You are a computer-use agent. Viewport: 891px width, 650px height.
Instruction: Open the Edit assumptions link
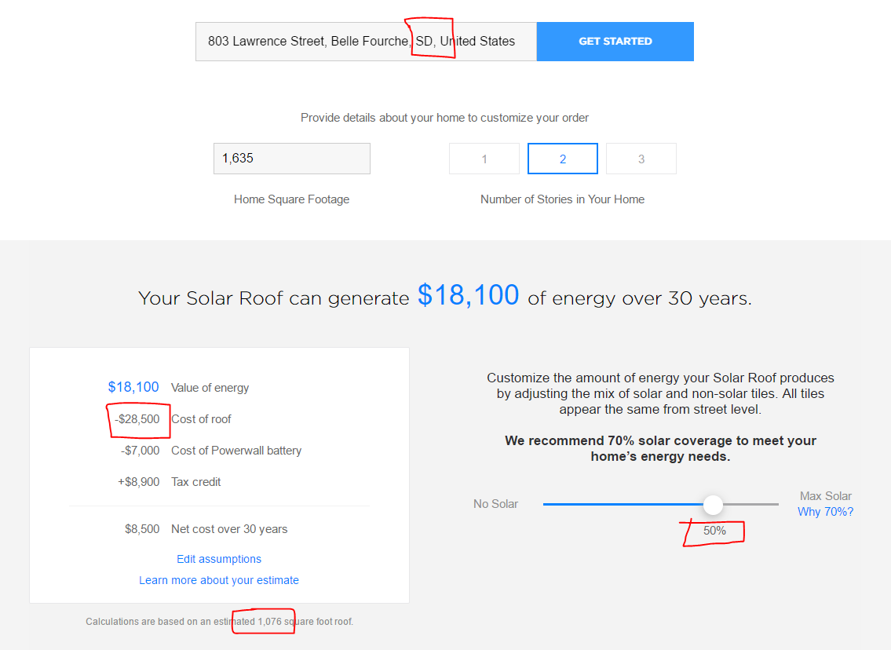[x=219, y=559]
